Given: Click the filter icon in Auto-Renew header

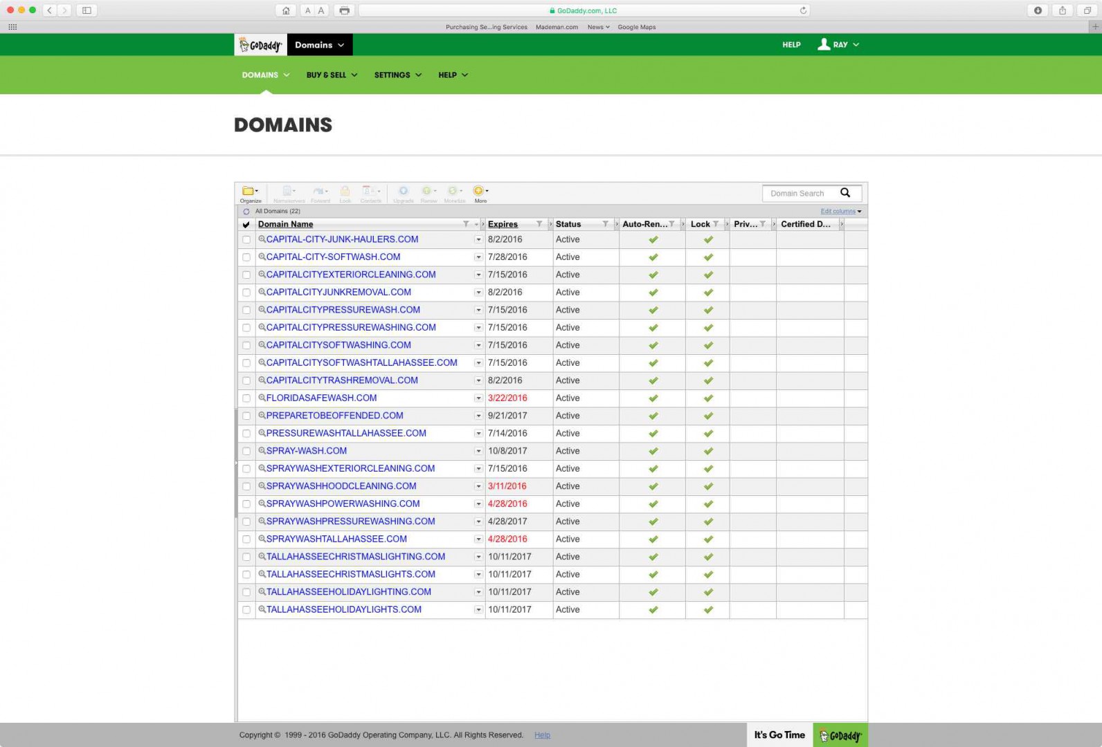Looking at the screenshot, I should [671, 224].
